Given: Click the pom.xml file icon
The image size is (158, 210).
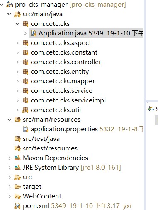Looking at the screenshot, I should pos(17,206).
